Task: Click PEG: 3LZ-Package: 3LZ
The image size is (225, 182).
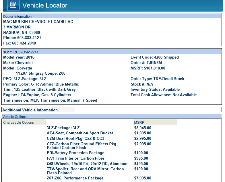Action: [x=25, y=79]
